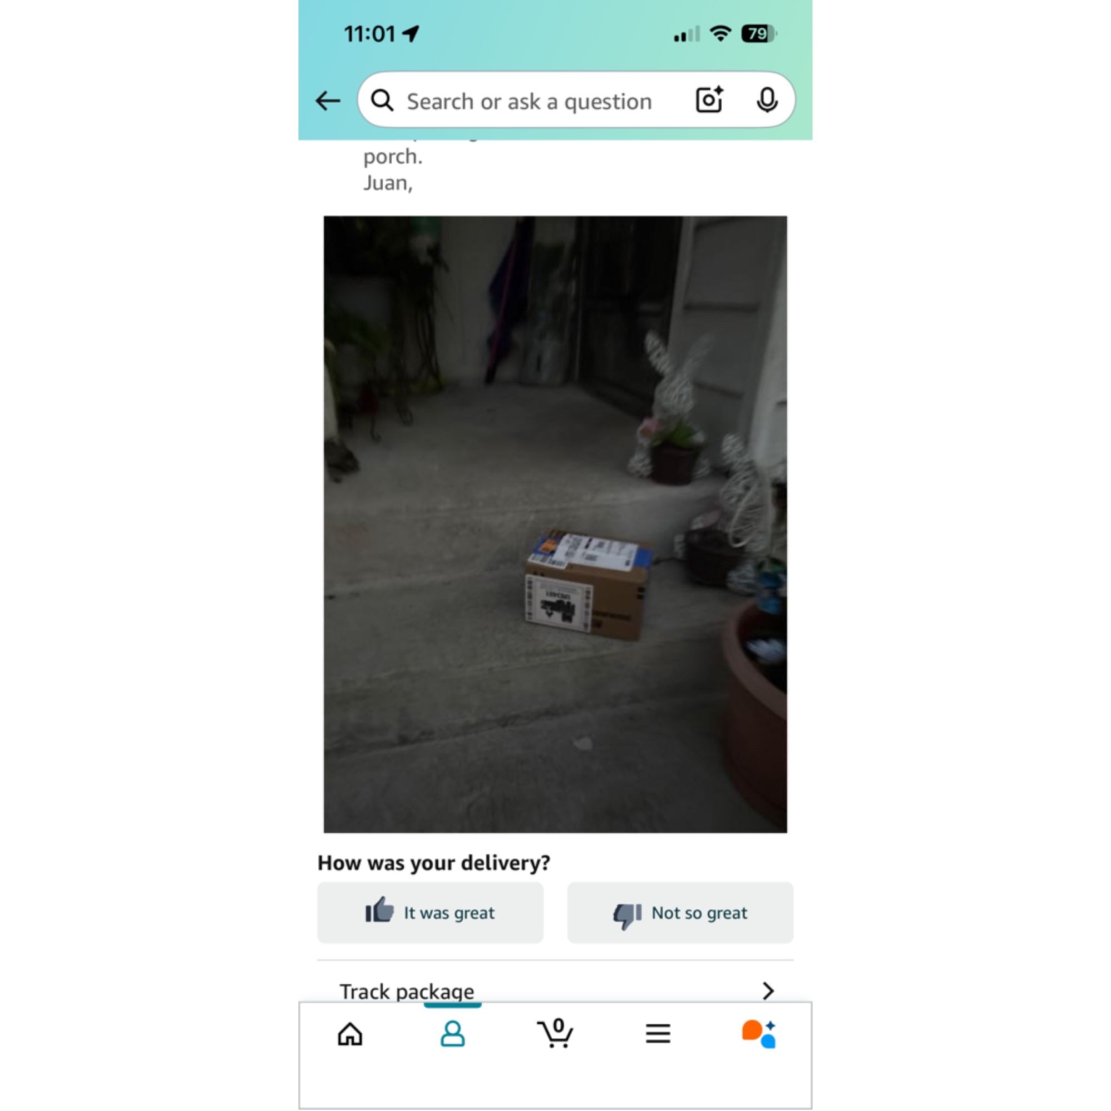The image size is (1111, 1111).
Task: Focus the 'Search or ask a question' field
Action: click(576, 100)
